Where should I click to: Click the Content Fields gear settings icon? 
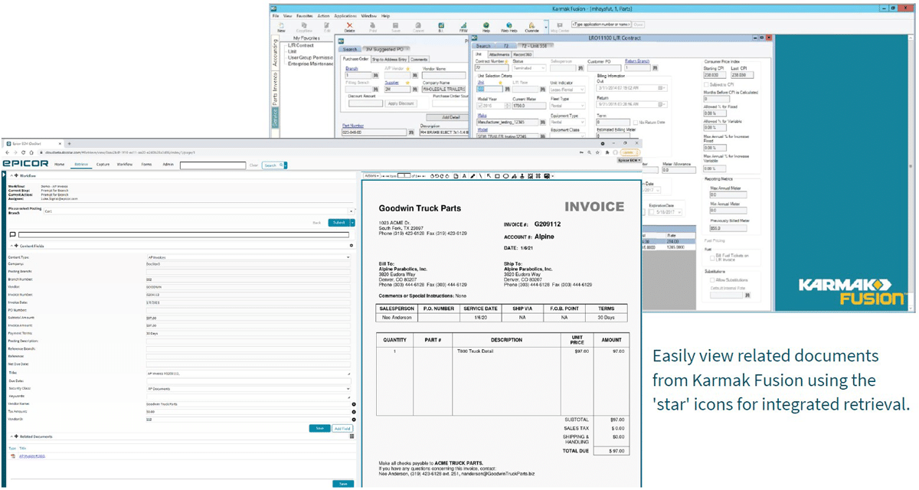(352, 246)
